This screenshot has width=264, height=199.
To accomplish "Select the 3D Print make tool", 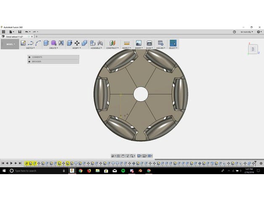I will pos(149,43).
